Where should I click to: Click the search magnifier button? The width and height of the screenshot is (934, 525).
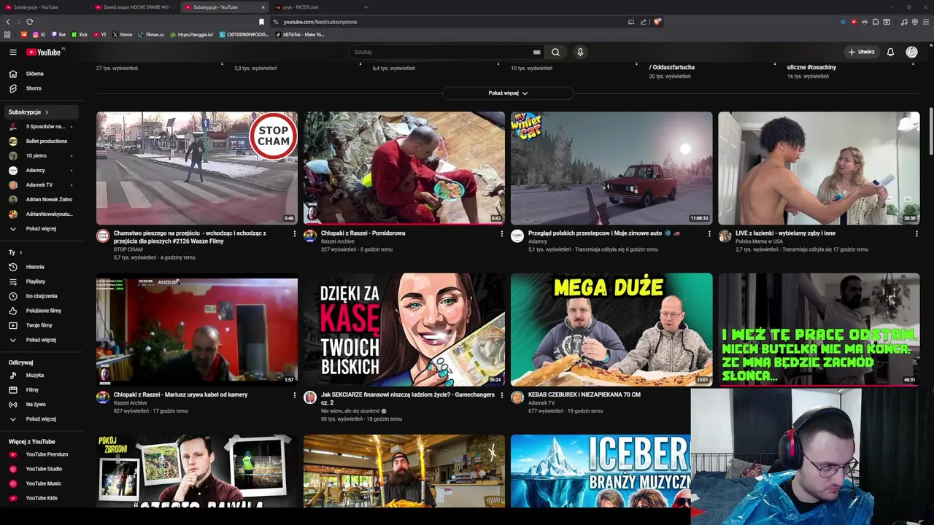point(555,52)
